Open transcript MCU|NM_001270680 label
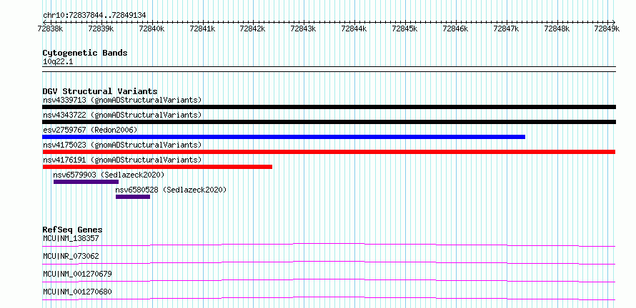The height and width of the screenshot is (308, 636). (x=77, y=292)
